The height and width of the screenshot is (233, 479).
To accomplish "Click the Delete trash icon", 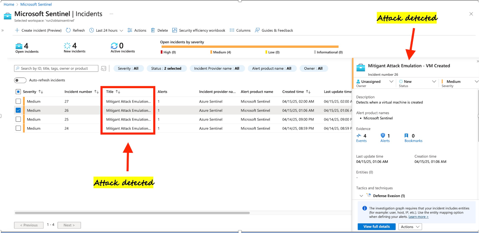I will tap(153, 30).
